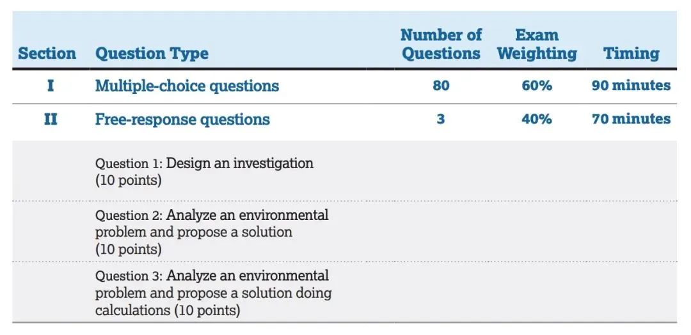Select the 40% exam weighting value
This screenshot has height=335, width=691.
tap(537, 120)
